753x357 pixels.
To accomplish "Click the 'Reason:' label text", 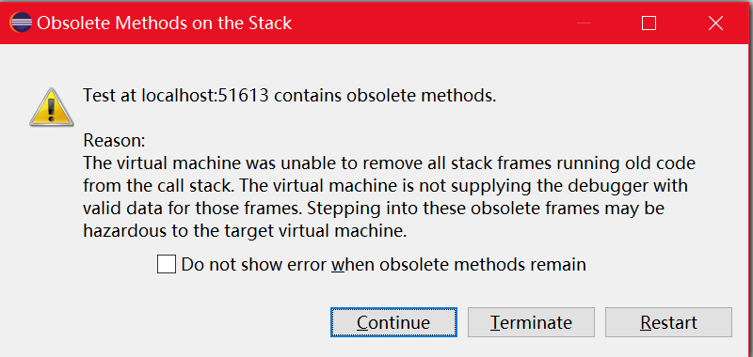I will click(114, 141).
